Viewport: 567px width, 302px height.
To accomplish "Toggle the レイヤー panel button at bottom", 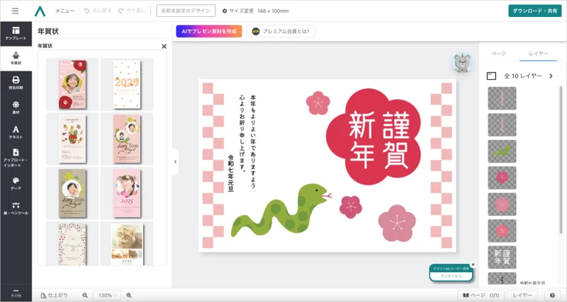I will pos(523,295).
